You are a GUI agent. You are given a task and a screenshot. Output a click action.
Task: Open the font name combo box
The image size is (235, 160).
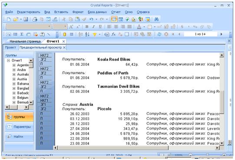(29, 27)
